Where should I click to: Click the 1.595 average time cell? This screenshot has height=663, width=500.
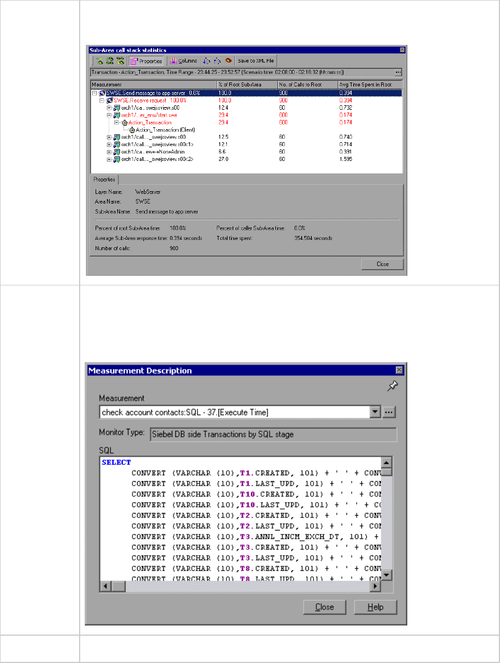(x=346, y=159)
